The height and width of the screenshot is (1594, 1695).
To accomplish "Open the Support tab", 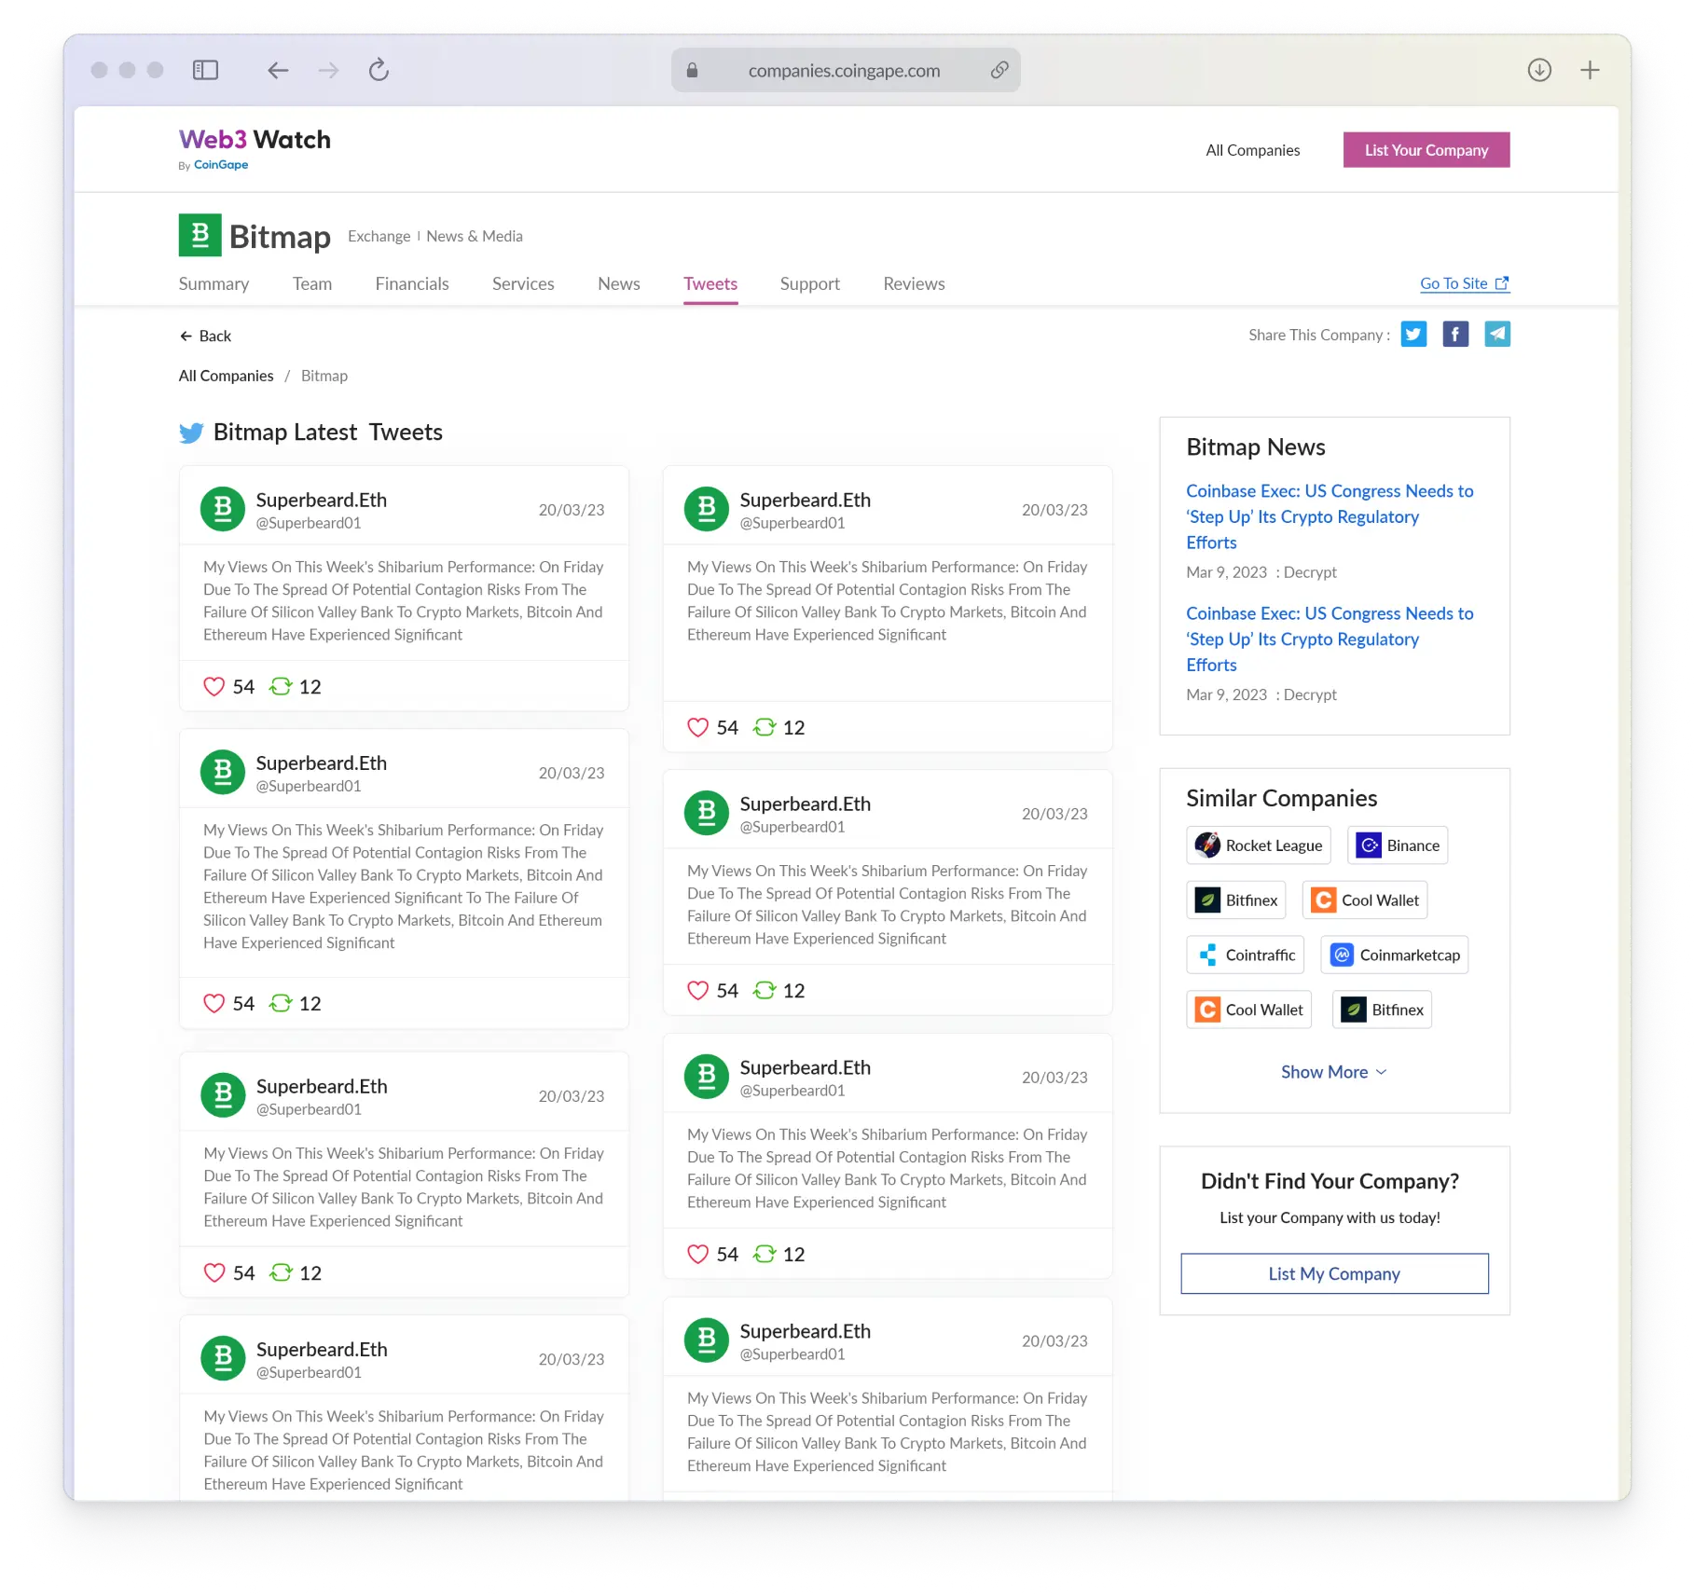I will click(x=810, y=283).
